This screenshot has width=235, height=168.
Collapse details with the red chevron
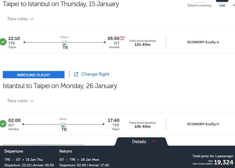click(154, 142)
